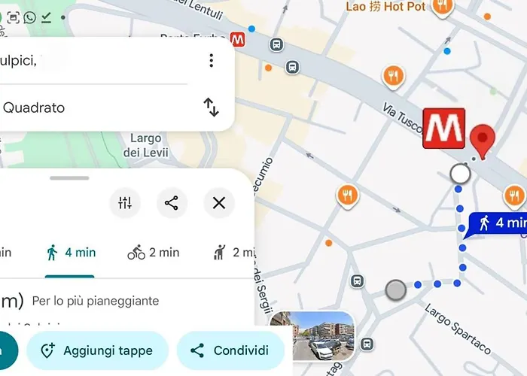Swap origin and destination with the arrows icon
The image size is (527, 376).
211,108
